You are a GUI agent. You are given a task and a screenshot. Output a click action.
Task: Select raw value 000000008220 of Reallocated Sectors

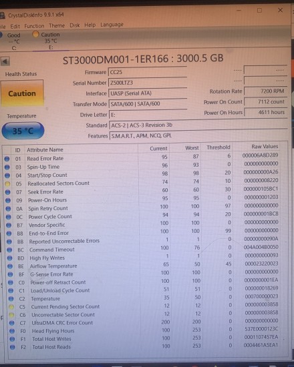[261, 180]
